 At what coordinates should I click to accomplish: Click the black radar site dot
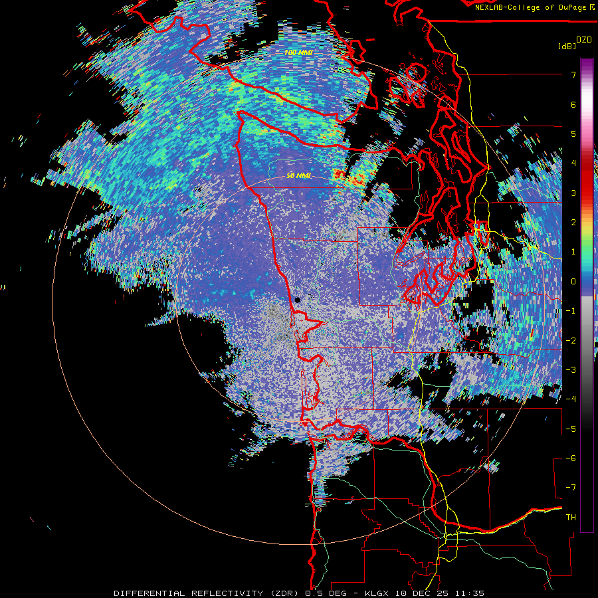298,300
